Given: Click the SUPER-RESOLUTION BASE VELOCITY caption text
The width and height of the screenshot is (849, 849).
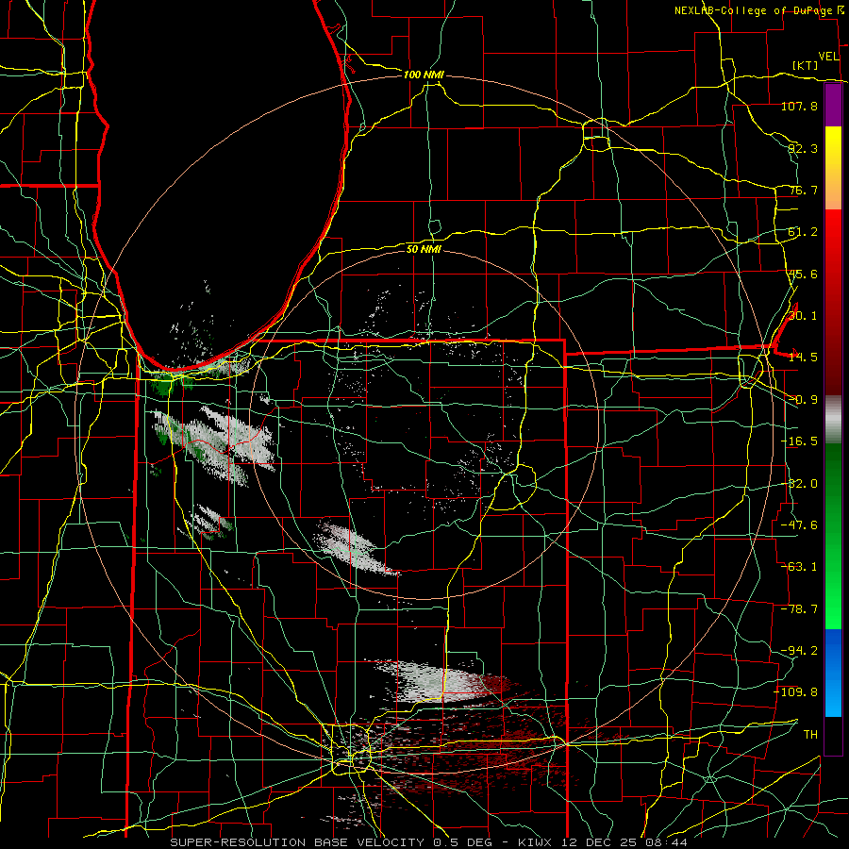Looking at the screenshot, I should [x=297, y=842].
